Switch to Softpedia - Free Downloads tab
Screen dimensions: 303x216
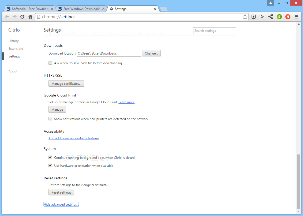coord(30,9)
